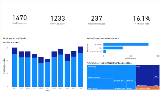164x92 pixels.
Task: Click the 'Employee Hiring Trends' chart title
Action: (x=14, y=38)
